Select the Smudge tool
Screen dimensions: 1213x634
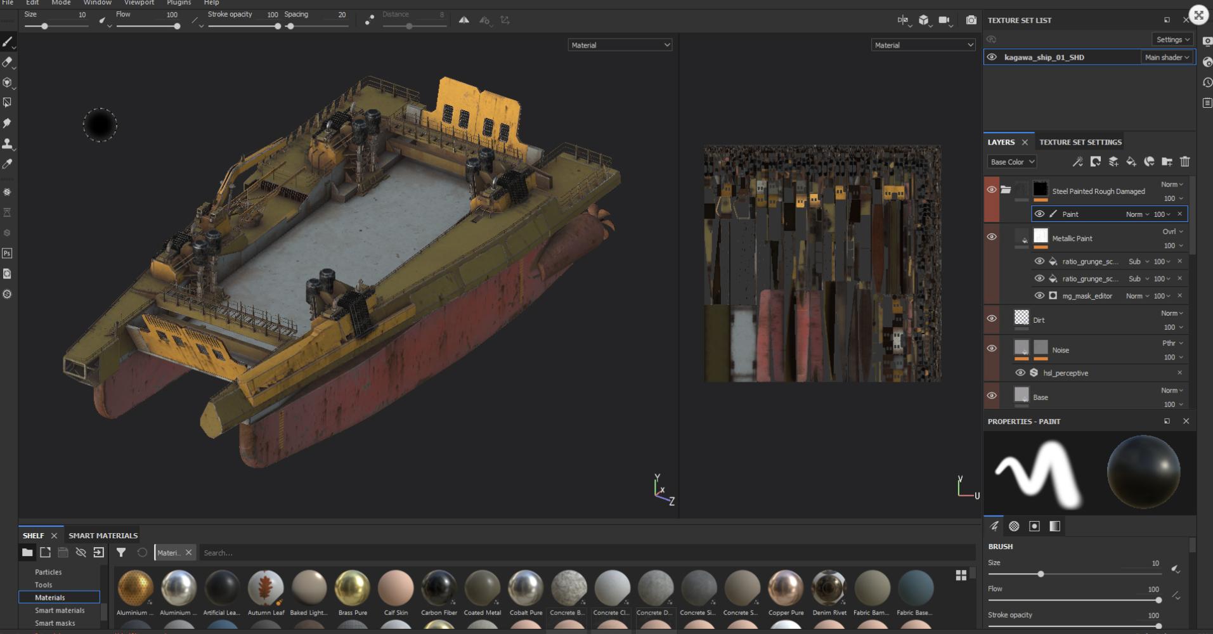[8, 123]
